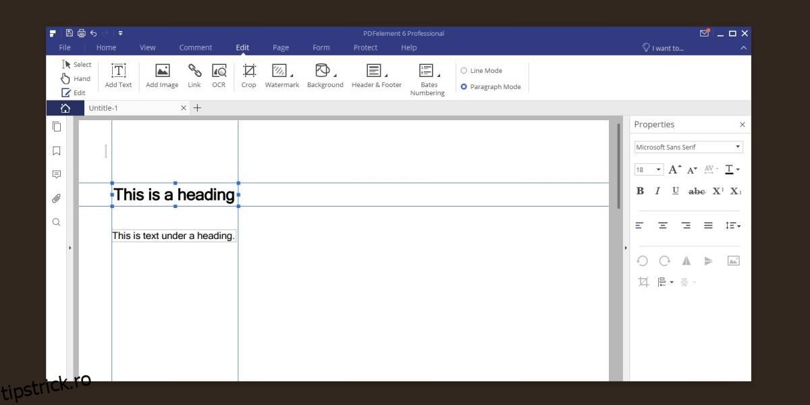Expand the line spacing dropdown
This screenshot has height=405, width=810.
pos(733,225)
